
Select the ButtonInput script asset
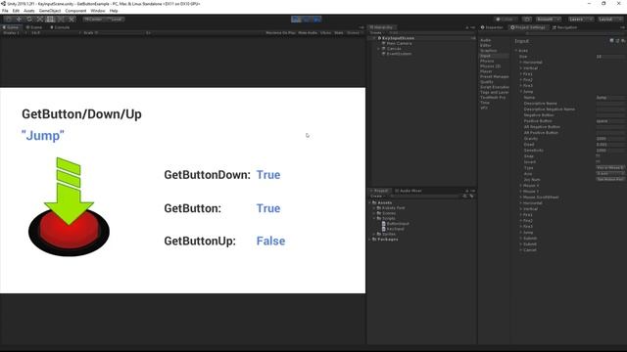[x=396, y=224]
